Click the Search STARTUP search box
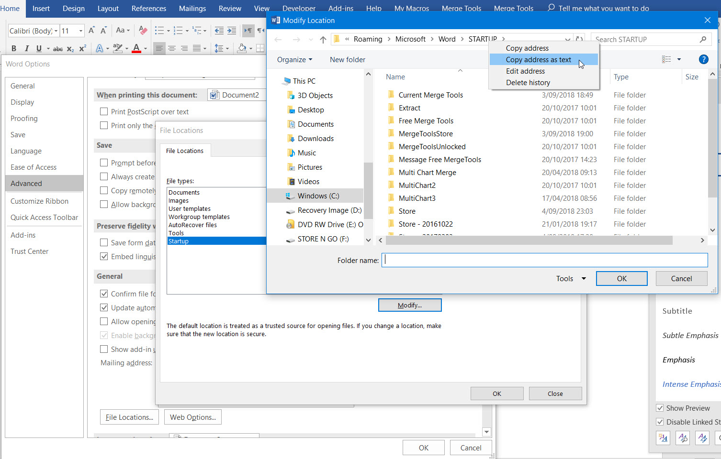721x459 pixels. point(651,39)
